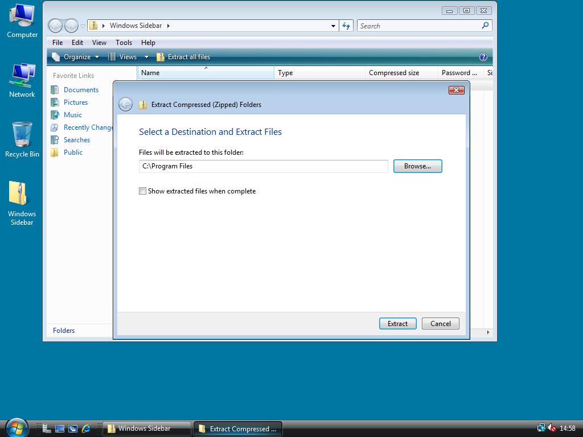Click the destination folder path field

(x=263, y=166)
